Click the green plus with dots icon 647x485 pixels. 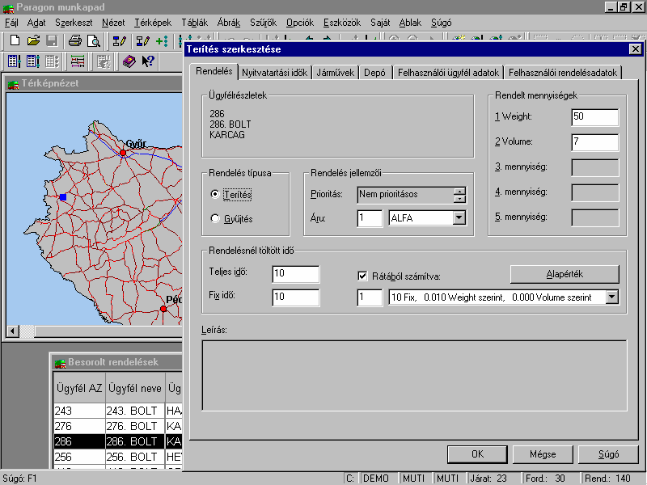click(162, 40)
